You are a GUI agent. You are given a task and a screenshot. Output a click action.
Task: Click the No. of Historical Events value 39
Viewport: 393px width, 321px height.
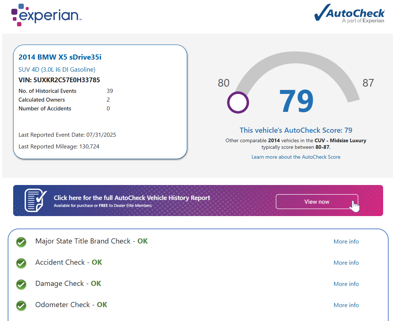[x=110, y=91]
